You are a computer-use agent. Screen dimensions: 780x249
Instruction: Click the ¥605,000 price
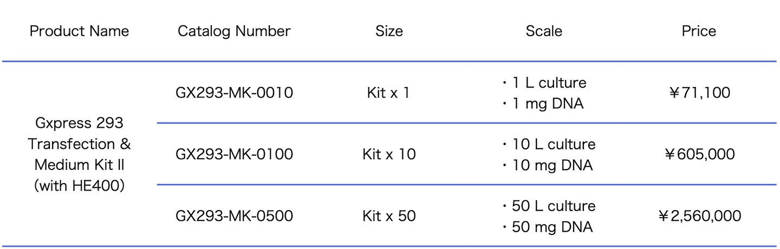699,154
